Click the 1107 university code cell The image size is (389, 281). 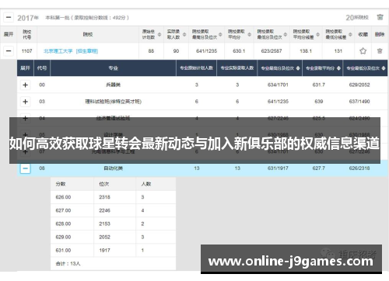(x=26, y=51)
